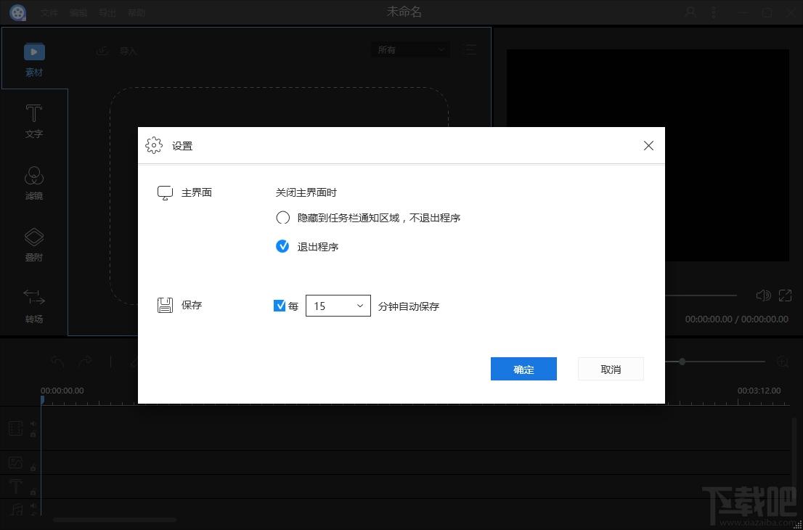The width and height of the screenshot is (803, 530).
Task: Click the 00:03:12.00 timeline ruler label
Action: (x=759, y=390)
